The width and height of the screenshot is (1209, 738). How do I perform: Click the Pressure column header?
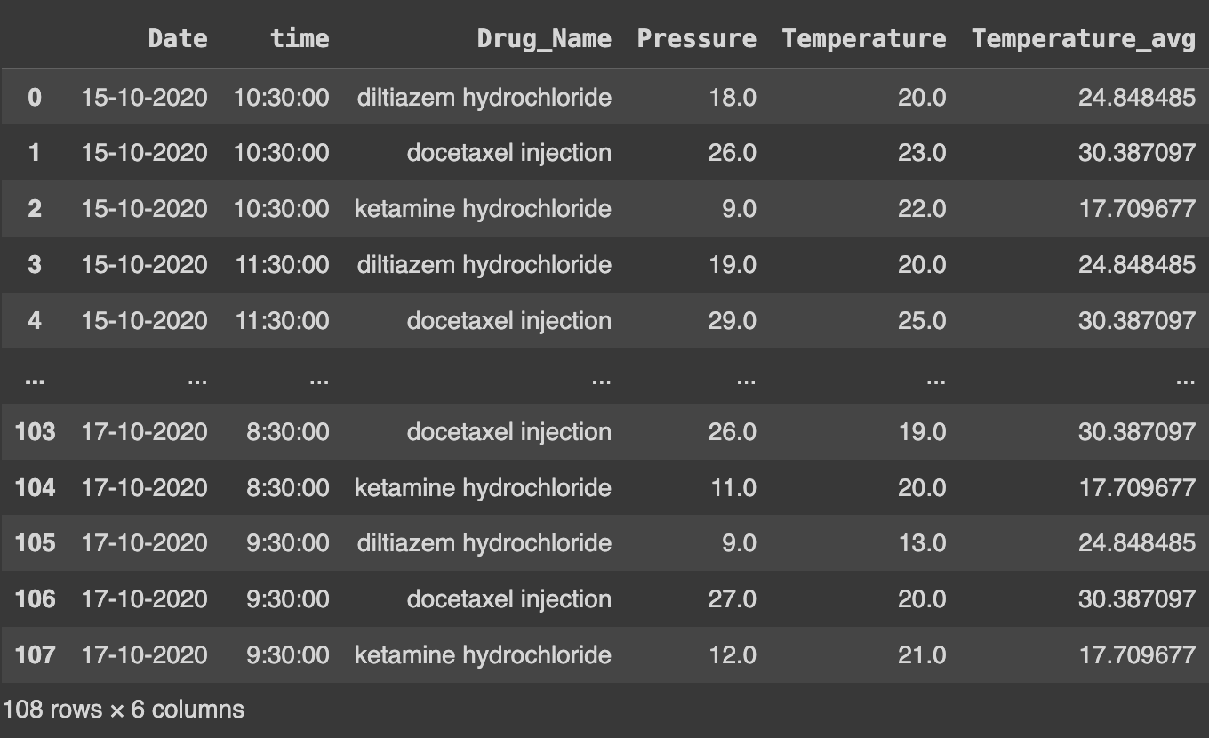click(x=696, y=38)
